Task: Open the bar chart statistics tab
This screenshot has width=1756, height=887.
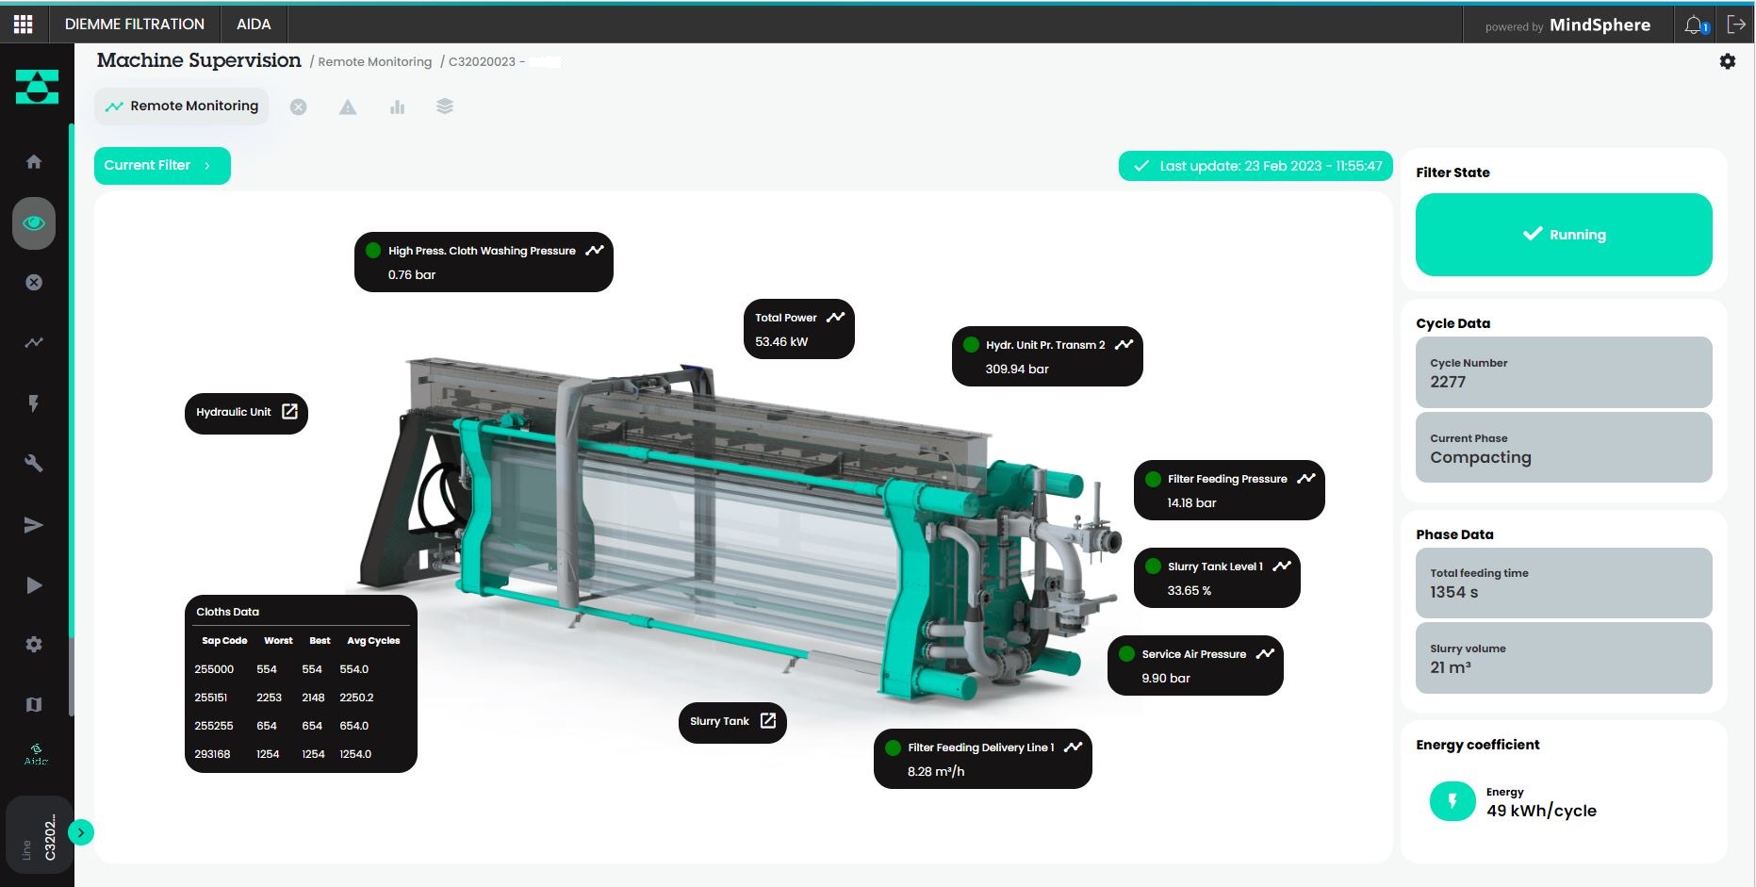Action: click(397, 107)
